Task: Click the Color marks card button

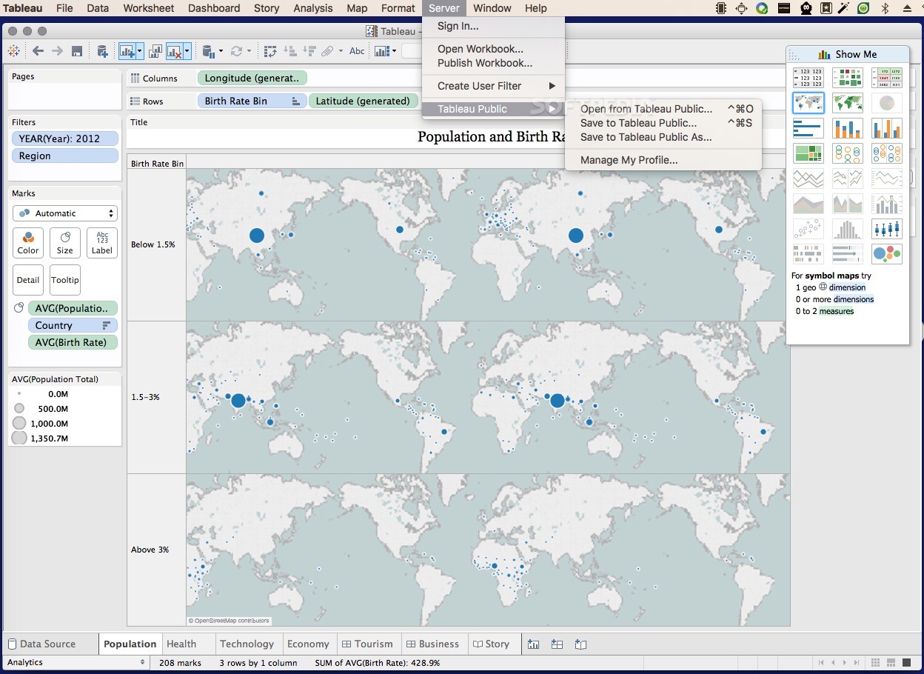Action: (x=28, y=242)
